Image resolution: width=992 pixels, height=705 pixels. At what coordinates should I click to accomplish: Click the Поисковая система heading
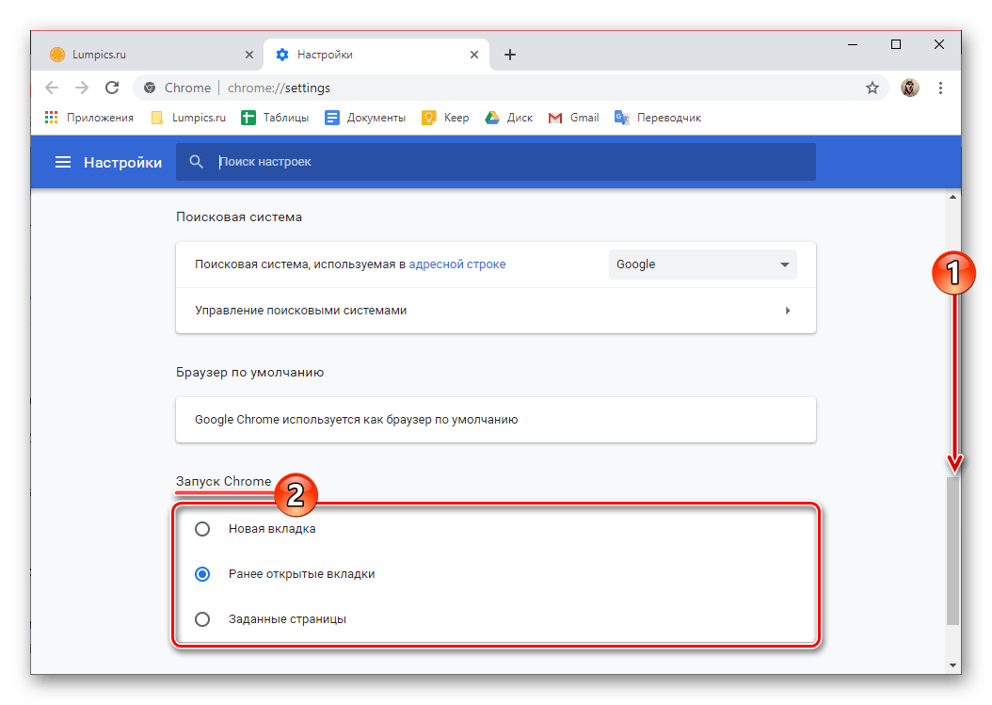(x=239, y=217)
